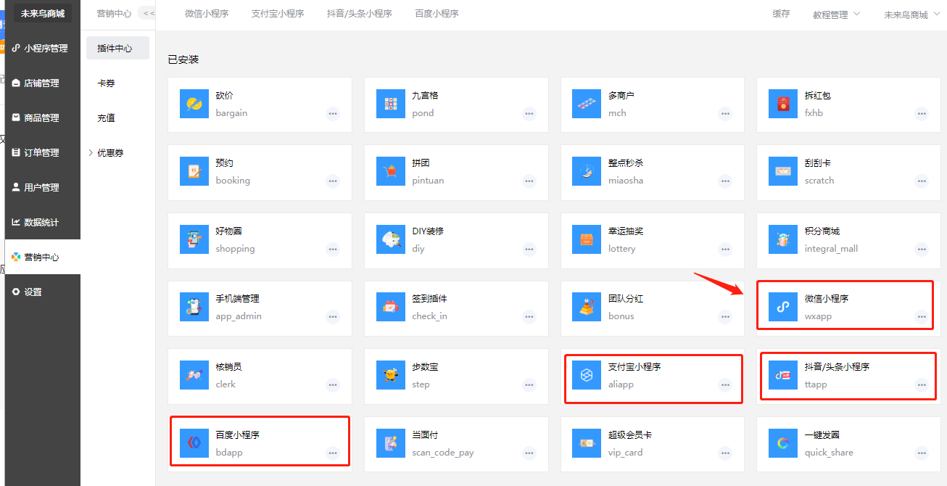Open the ellipsis menu on 抖音/头条小程序 card
947x486 pixels.
[x=921, y=385]
